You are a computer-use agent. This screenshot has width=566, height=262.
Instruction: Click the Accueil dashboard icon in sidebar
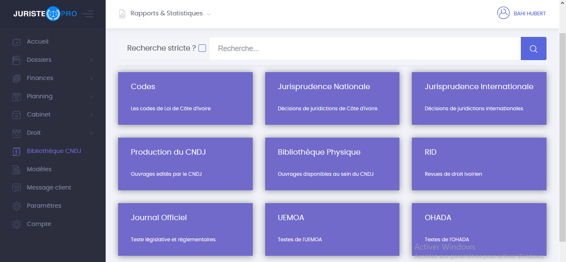click(x=17, y=42)
